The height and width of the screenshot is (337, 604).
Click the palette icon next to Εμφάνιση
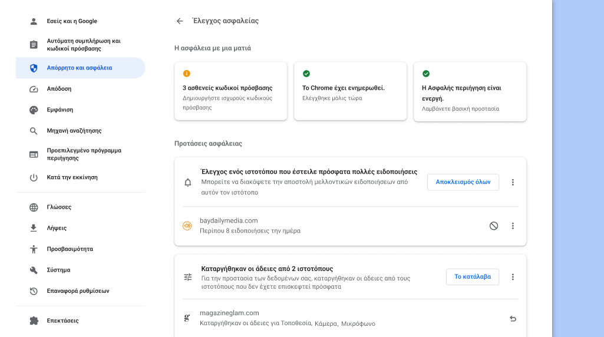pyautogui.click(x=34, y=110)
